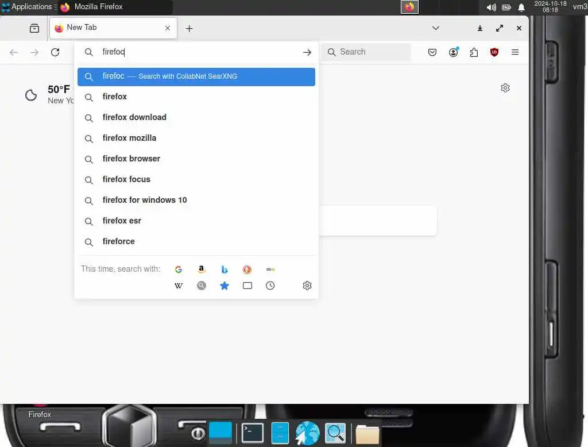Open the Save to Pocket button
The height and width of the screenshot is (447, 588).
[x=432, y=52]
